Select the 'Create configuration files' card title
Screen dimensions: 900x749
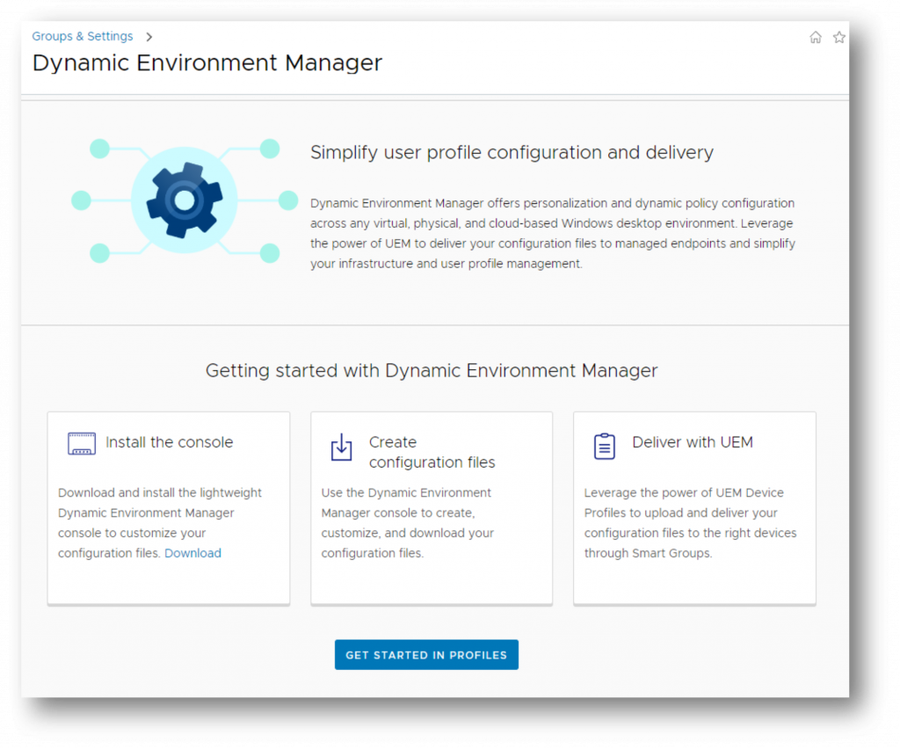(432, 452)
